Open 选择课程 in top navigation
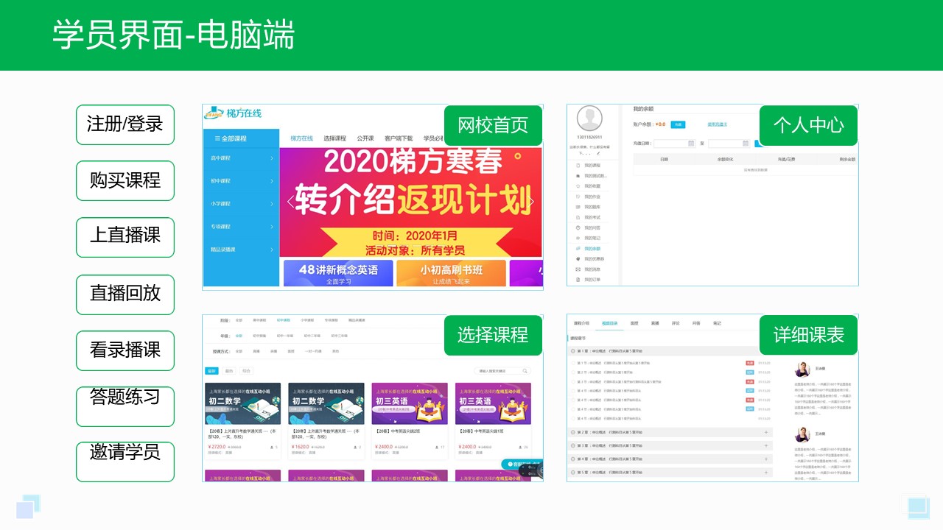Screen dimensions: 943x530 pos(334,138)
